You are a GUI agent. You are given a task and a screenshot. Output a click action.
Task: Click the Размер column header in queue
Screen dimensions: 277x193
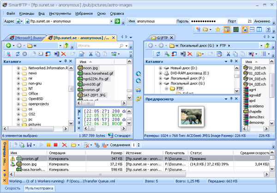pos(105,153)
